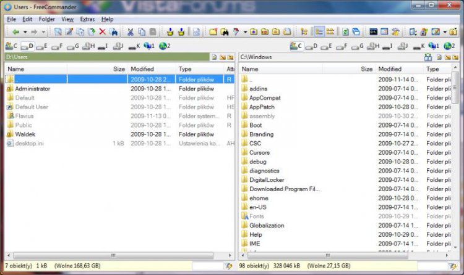Click the Edit file pencil icon
464x275 pixels.
(69, 31)
